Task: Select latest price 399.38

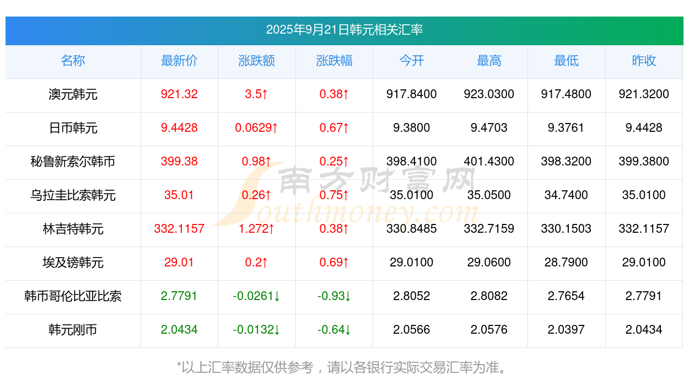Action: click(x=179, y=162)
